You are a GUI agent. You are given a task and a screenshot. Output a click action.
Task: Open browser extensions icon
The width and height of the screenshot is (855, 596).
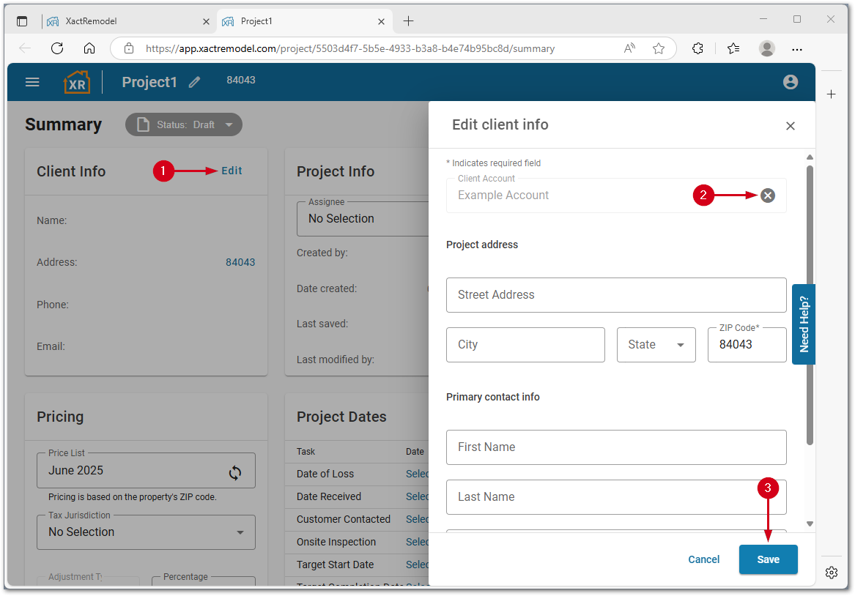(698, 48)
